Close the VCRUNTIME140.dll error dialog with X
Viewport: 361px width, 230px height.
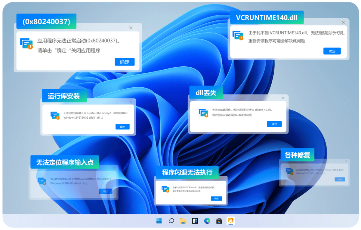343,22
